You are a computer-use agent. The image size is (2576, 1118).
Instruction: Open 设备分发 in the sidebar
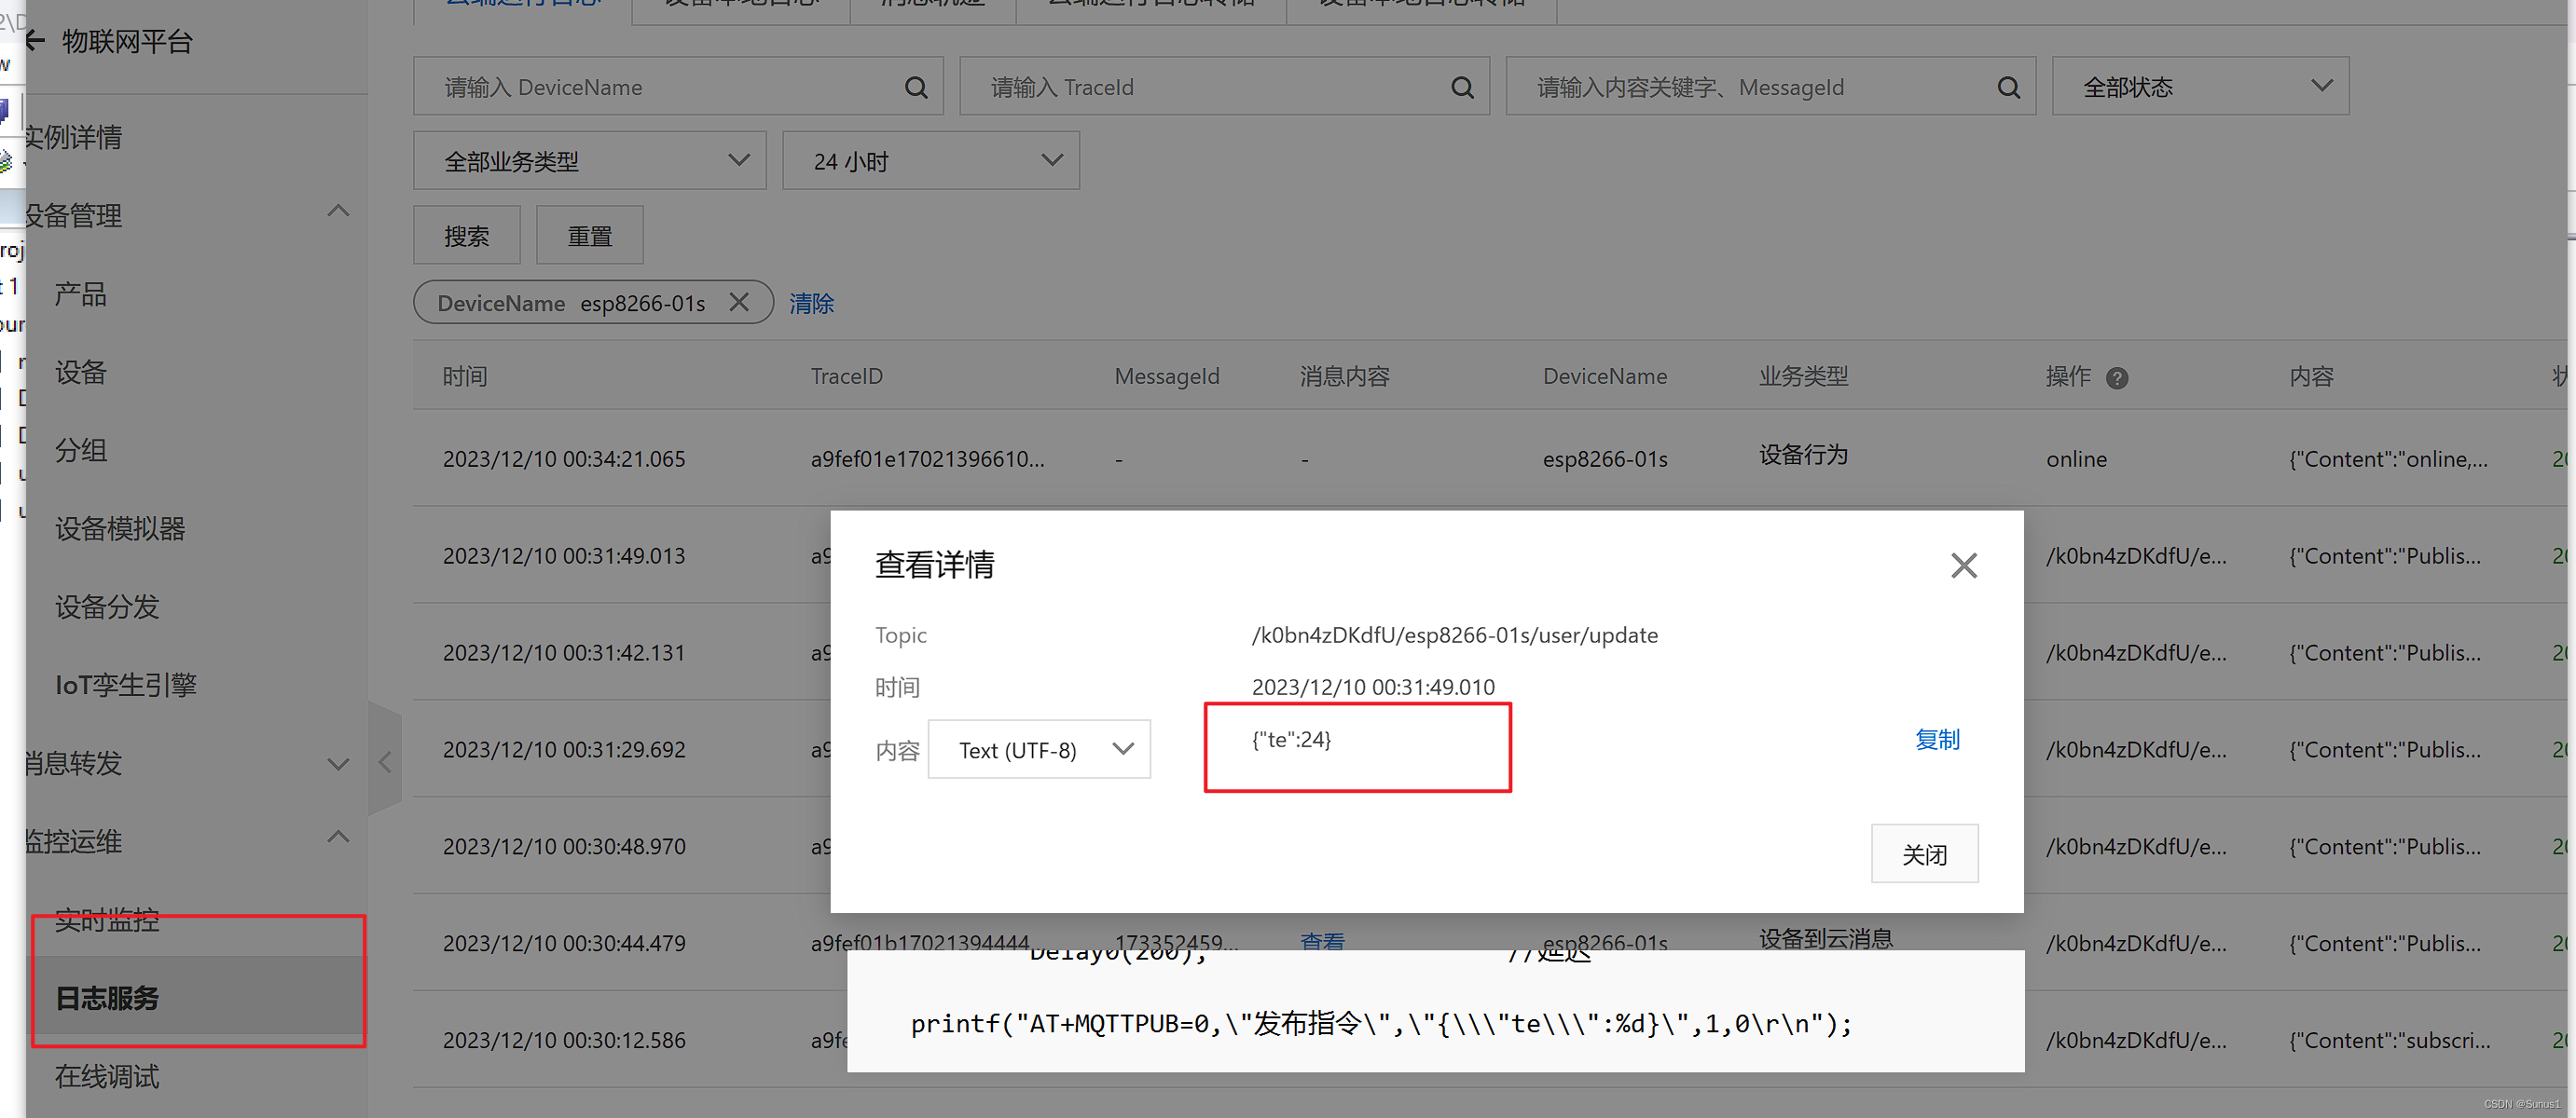(106, 607)
